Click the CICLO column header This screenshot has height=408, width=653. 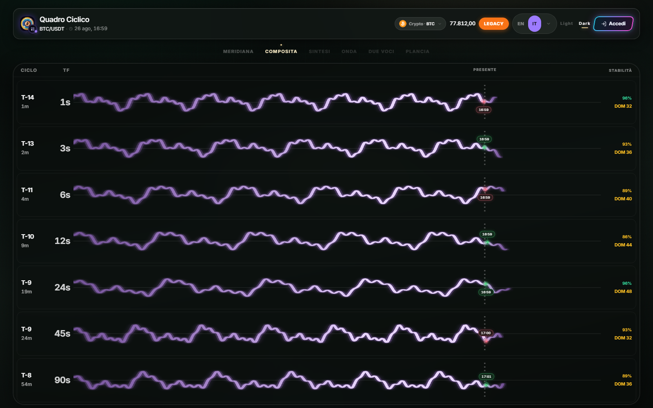click(x=29, y=70)
